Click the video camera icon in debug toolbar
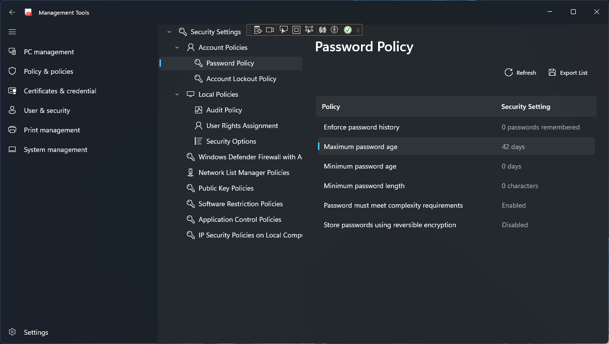This screenshot has height=344, width=609. pyautogui.click(x=270, y=30)
